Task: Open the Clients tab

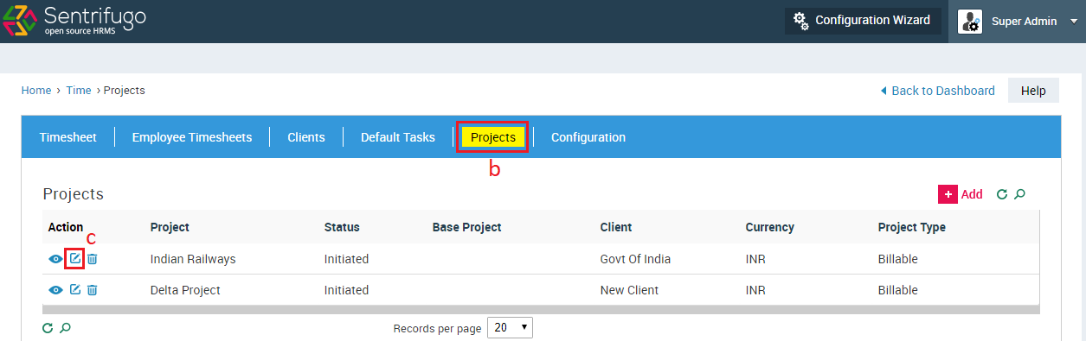Action: tap(306, 137)
